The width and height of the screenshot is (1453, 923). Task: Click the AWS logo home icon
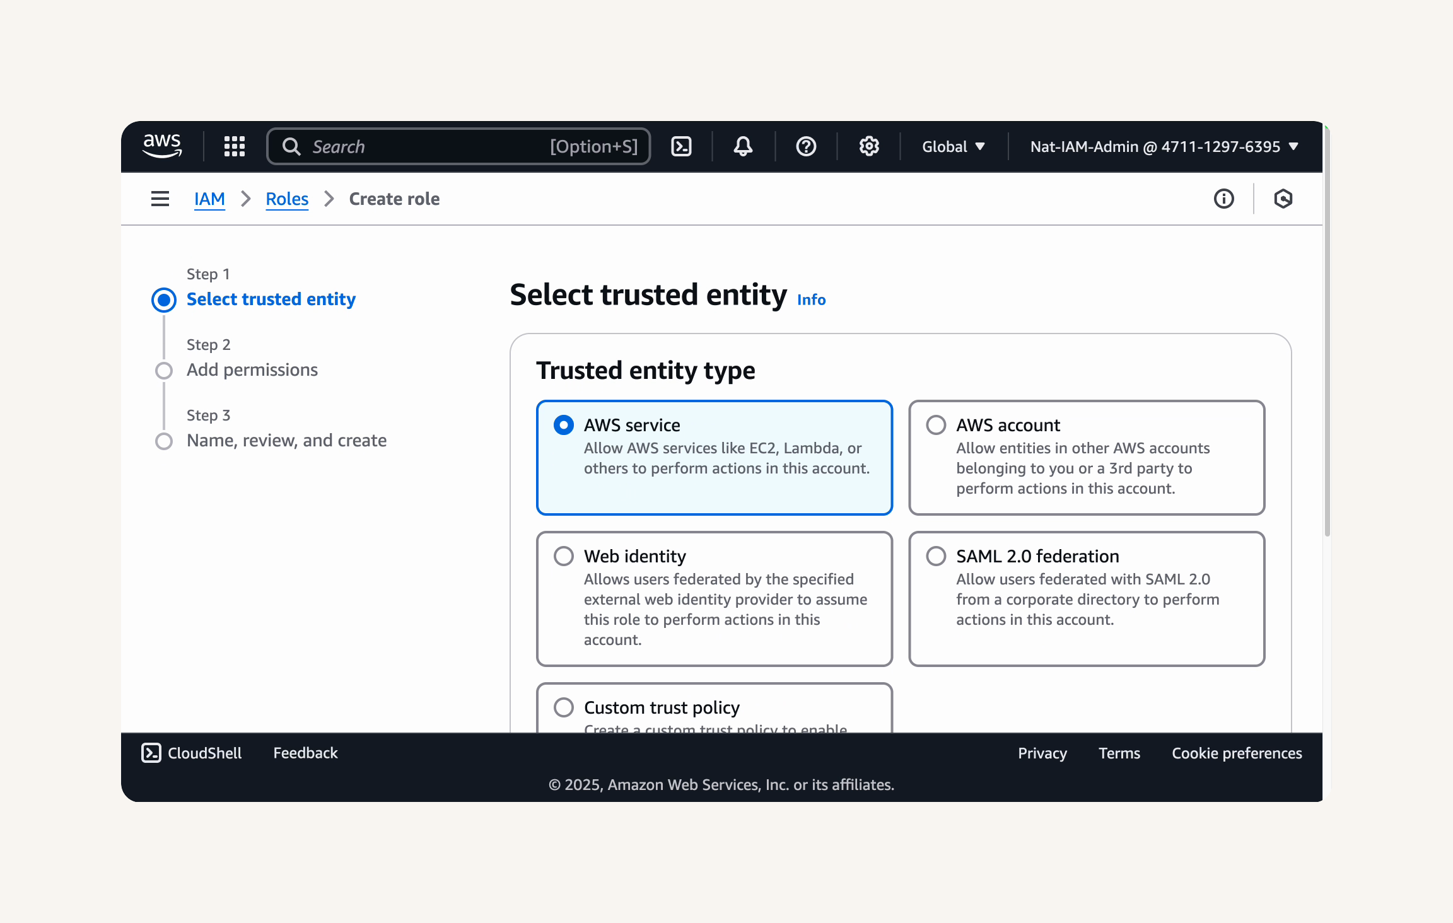(x=162, y=146)
